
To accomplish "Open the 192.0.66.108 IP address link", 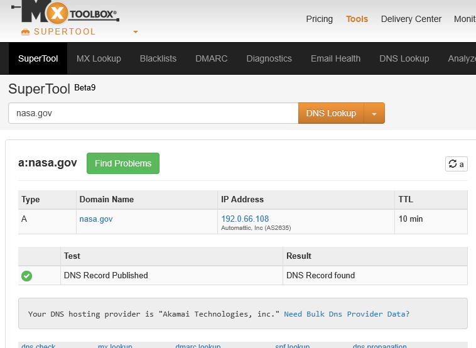I will point(245,219).
